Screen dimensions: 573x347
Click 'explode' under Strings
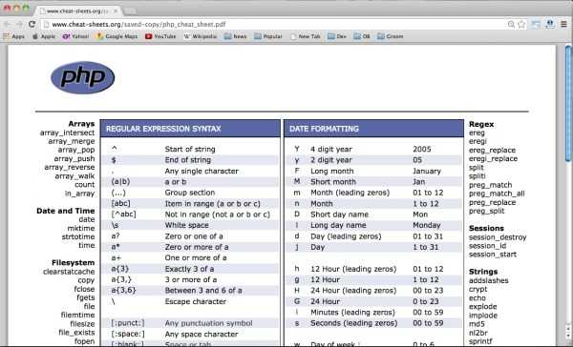(482, 307)
